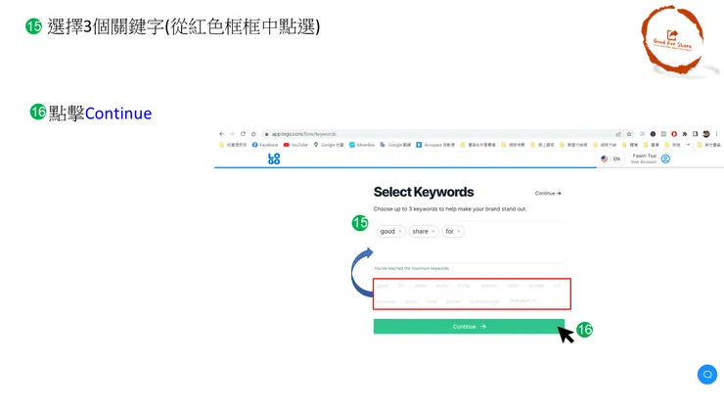The image size is (724, 407).
Task: Open the Google maps bookmark
Action: pos(329,145)
